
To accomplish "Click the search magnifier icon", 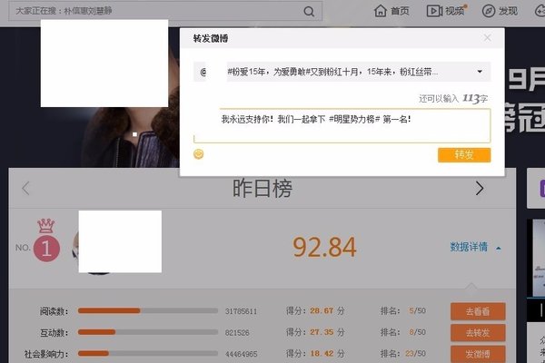I will (309, 12).
